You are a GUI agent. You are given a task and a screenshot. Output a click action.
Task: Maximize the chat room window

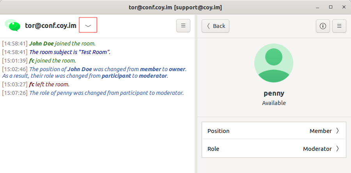[331, 7]
